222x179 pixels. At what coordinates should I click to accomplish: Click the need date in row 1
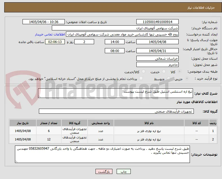pos(23,131)
